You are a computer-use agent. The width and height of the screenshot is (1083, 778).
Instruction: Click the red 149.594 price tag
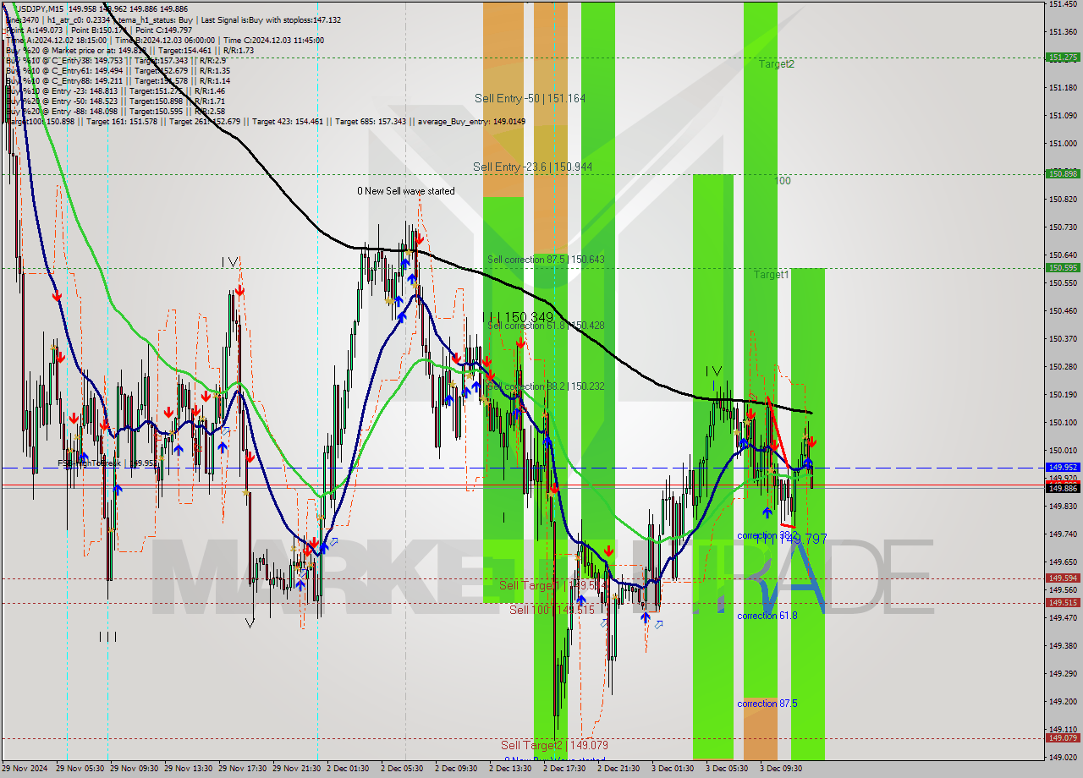point(1063,578)
